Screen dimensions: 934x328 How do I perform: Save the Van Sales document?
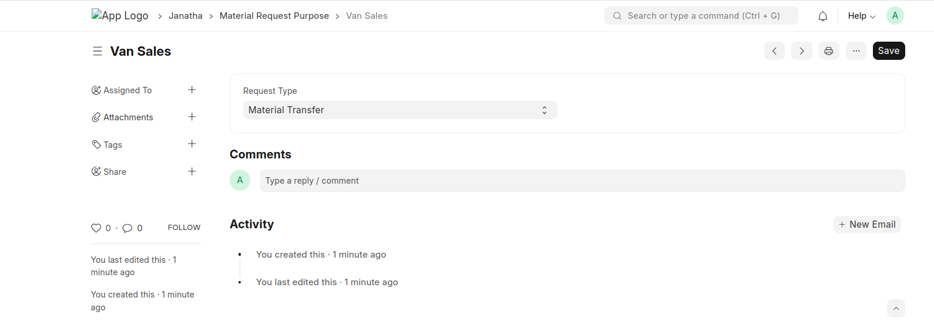888,51
